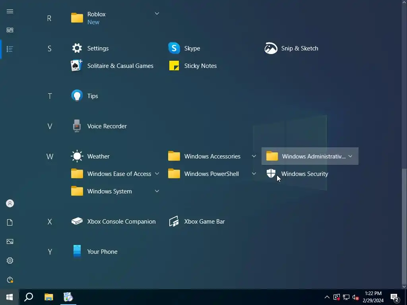The width and height of the screenshot is (407, 305).
Task: Click the V letter group header
Action: click(50, 126)
